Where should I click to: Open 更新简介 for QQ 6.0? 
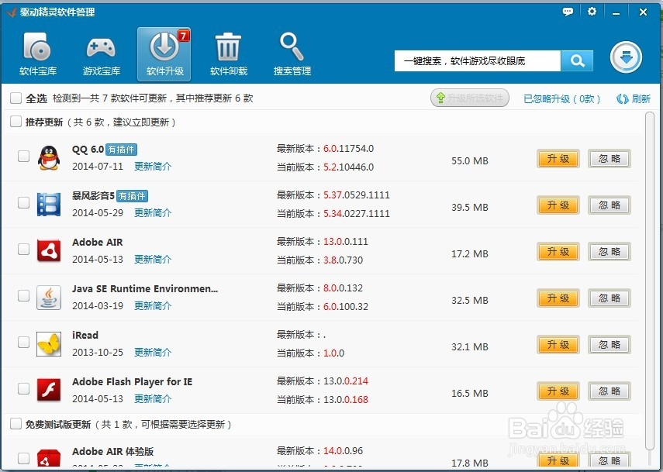tap(153, 167)
